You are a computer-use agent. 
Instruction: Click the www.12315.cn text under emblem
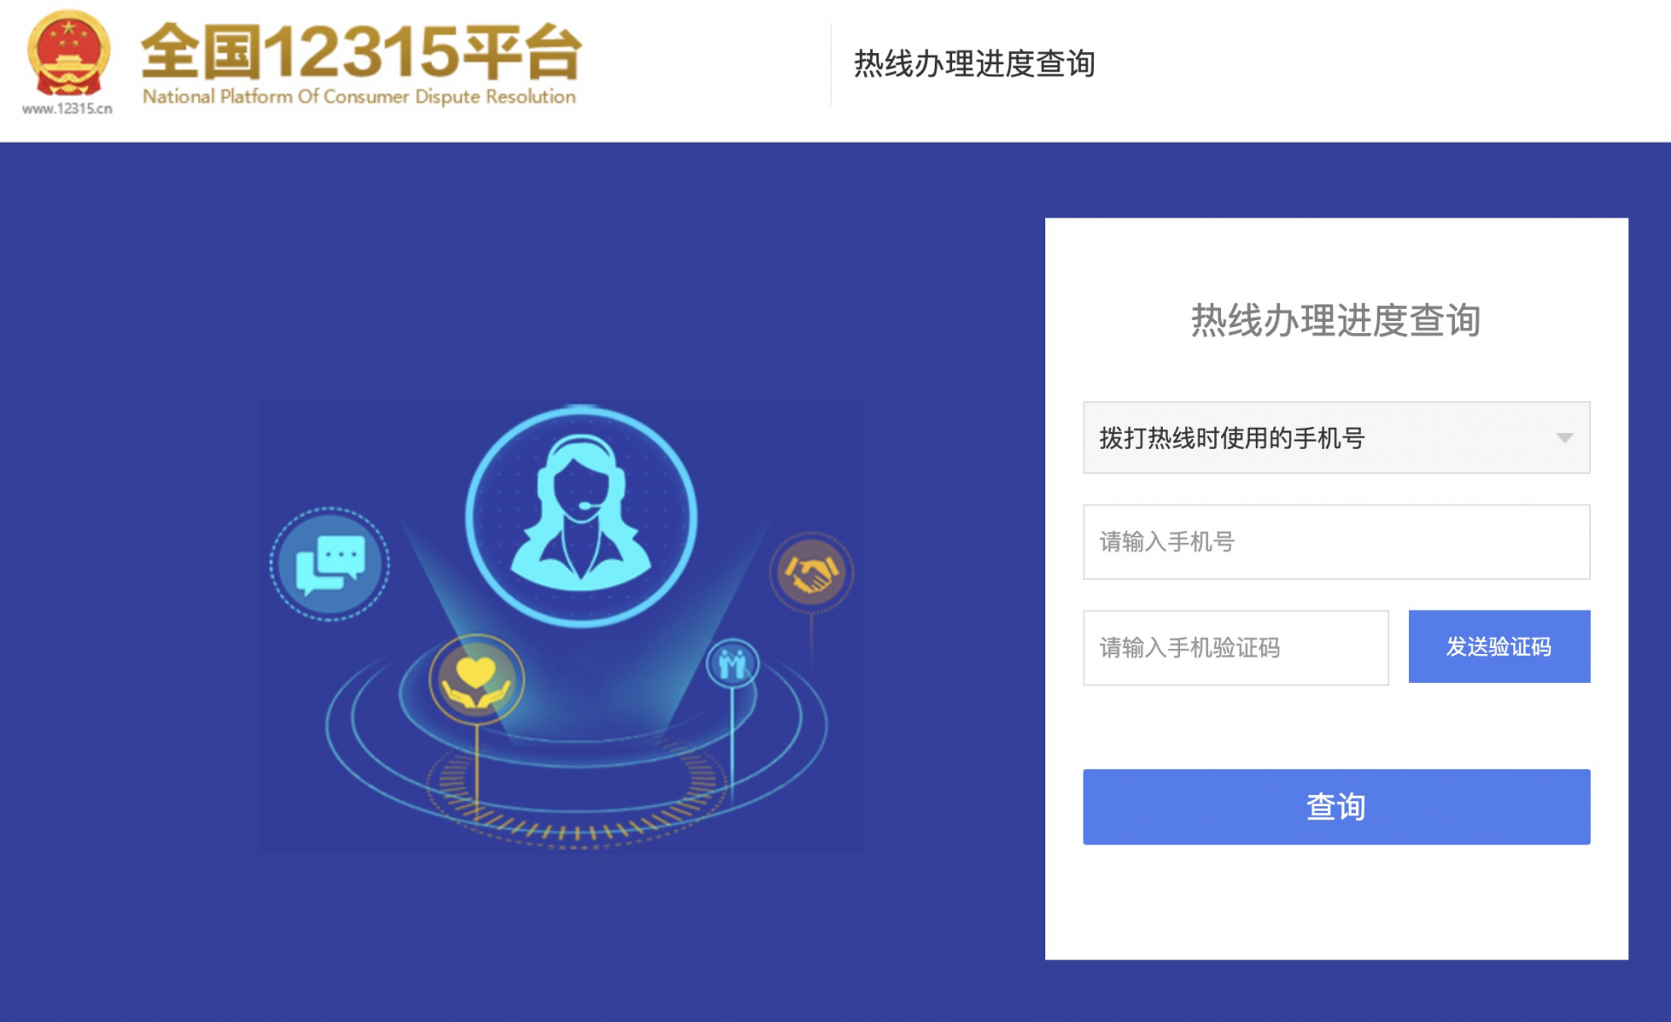pyautogui.click(x=68, y=109)
